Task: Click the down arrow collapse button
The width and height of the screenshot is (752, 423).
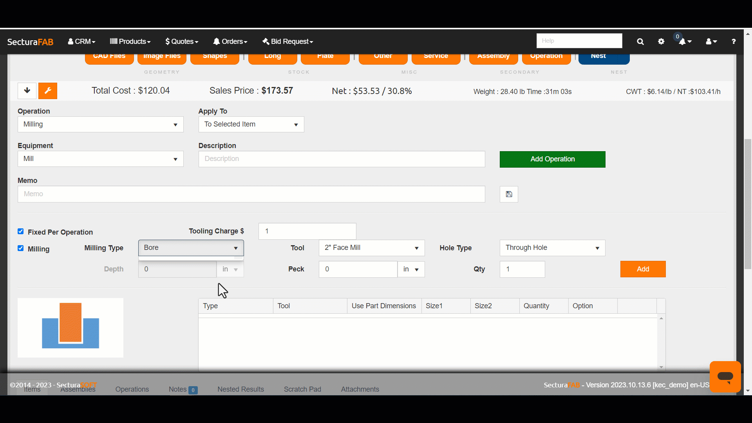Action: coord(27,91)
